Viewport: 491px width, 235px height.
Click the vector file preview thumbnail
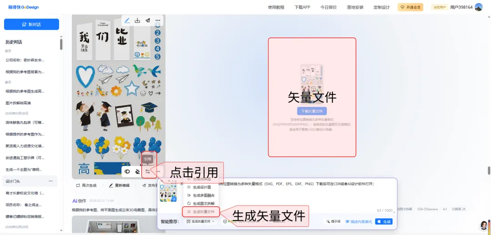(x=312, y=84)
